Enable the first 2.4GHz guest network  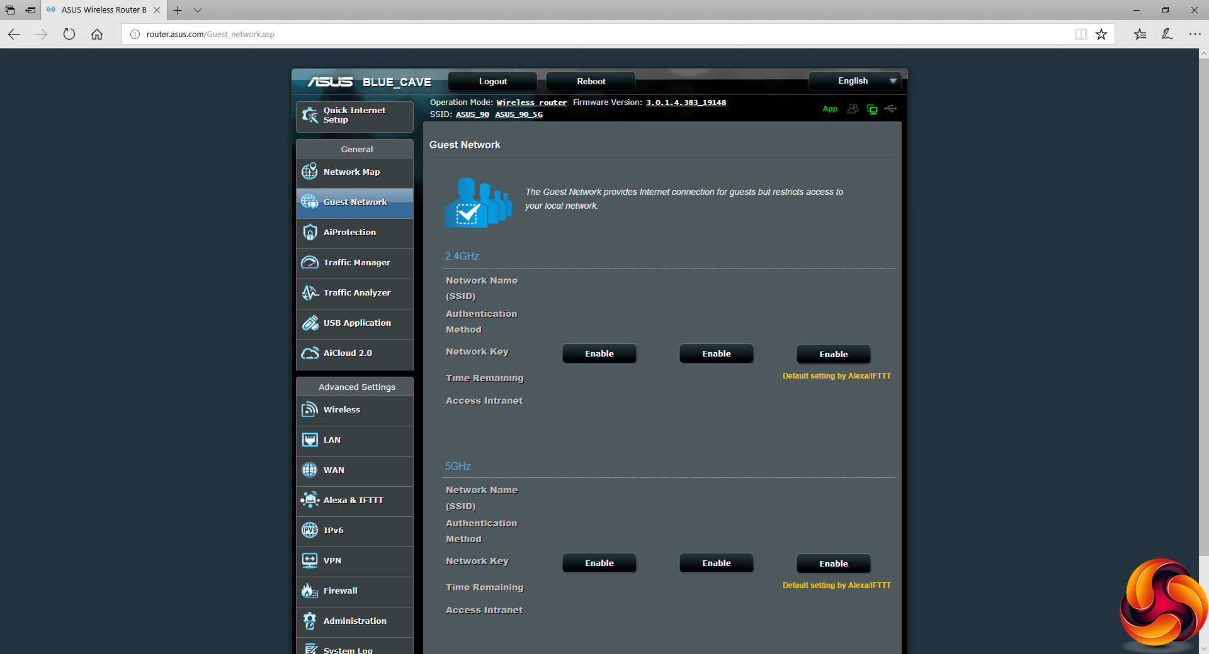[x=599, y=354]
